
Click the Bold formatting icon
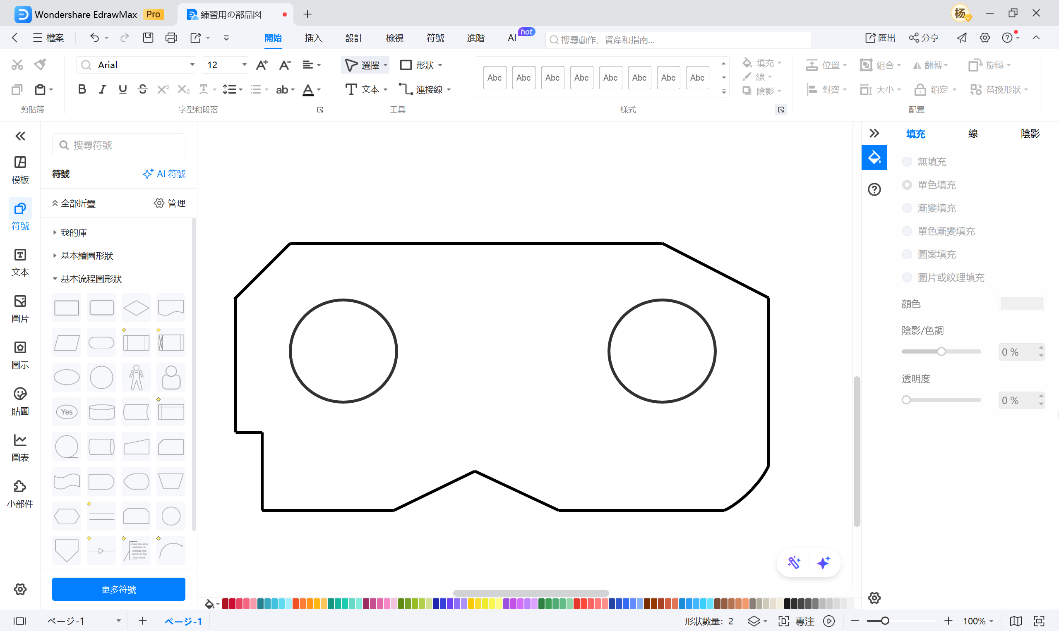pos(82,89)
